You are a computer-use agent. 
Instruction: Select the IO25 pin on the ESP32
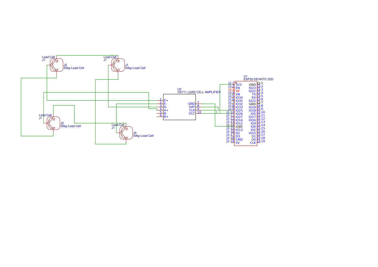239,110
